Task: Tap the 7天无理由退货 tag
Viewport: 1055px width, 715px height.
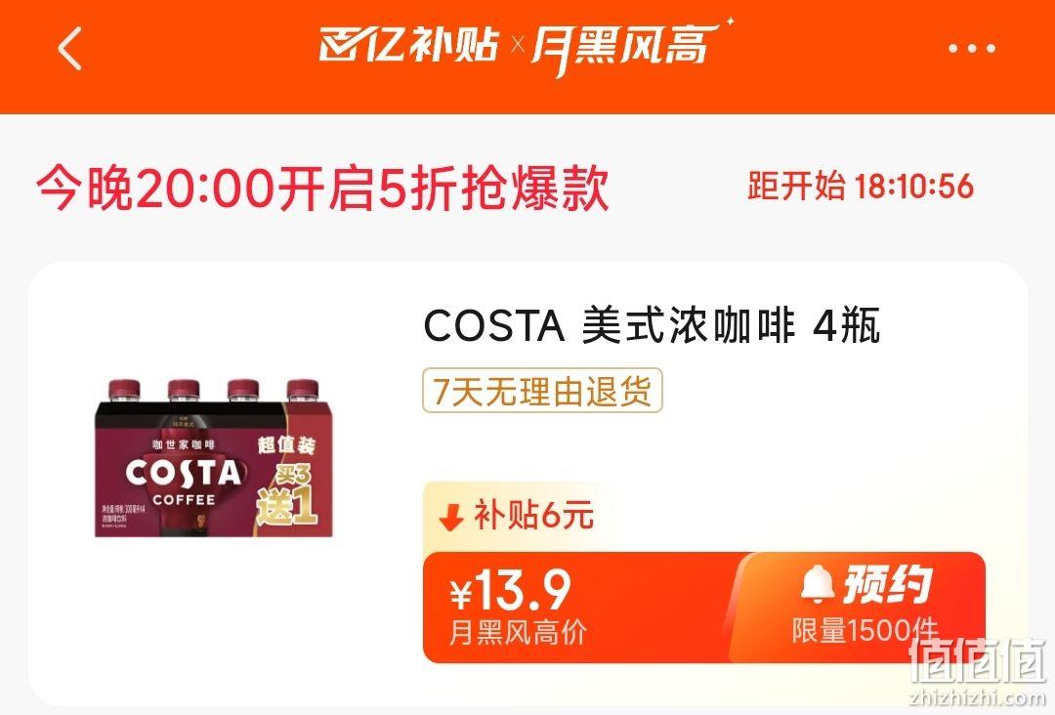Action: [x=542, y=390]
